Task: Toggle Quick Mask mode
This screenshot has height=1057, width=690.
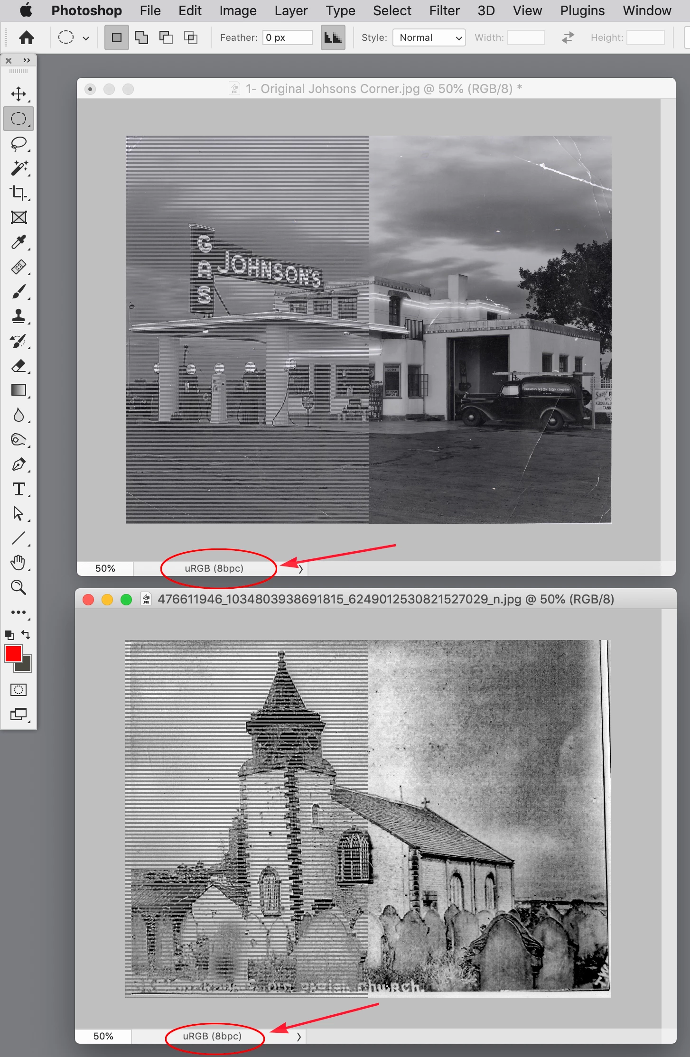Action: click(19, 690)
